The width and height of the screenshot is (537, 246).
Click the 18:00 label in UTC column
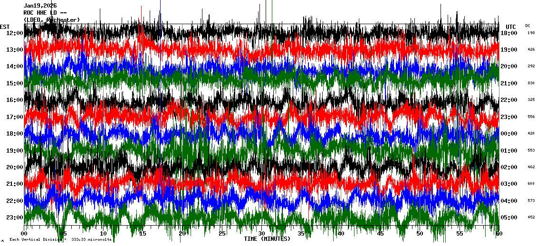508,33
